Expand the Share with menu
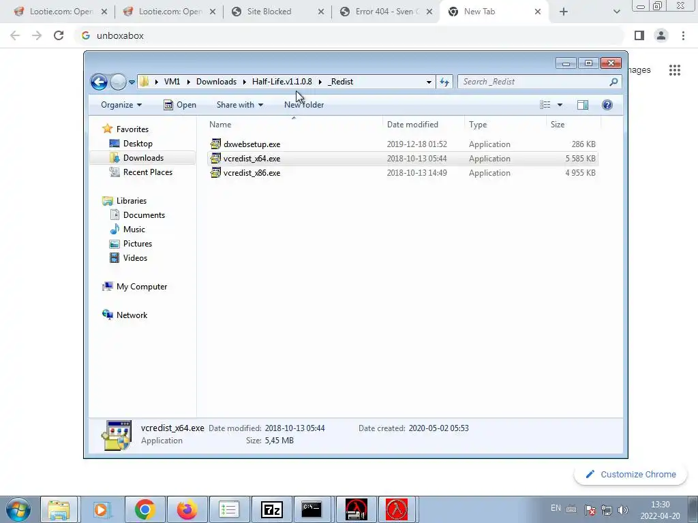Image resolution: width=698 pixels, height=523 pixels. [239, 105]
